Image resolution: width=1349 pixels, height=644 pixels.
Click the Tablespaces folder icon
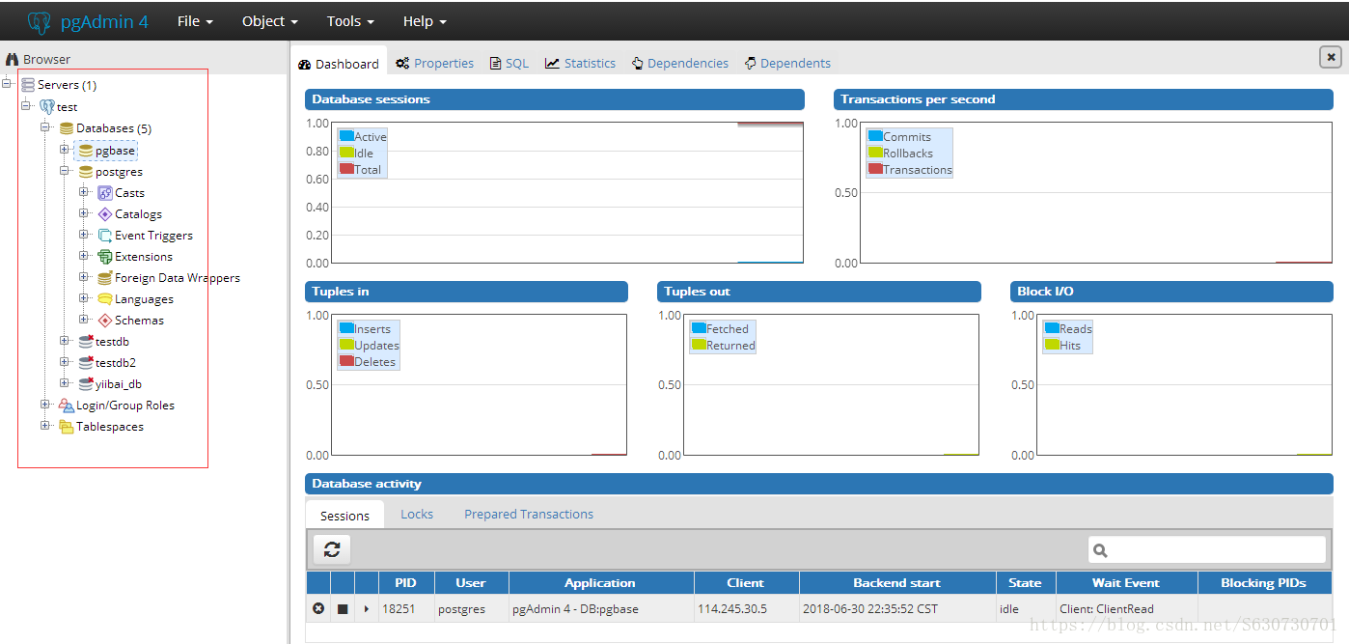tap(67, 427)
